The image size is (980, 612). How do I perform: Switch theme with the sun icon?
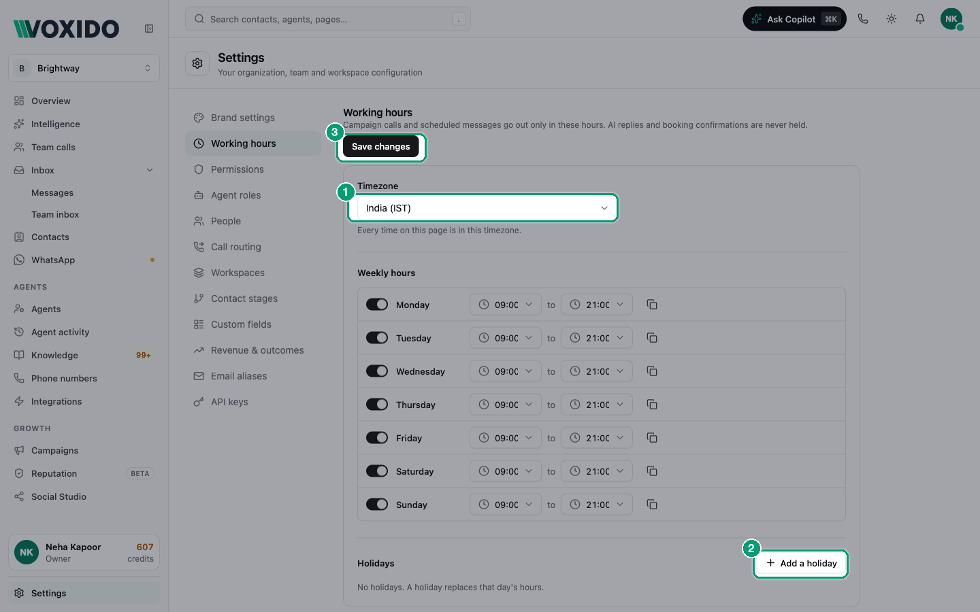coord(892,19)
